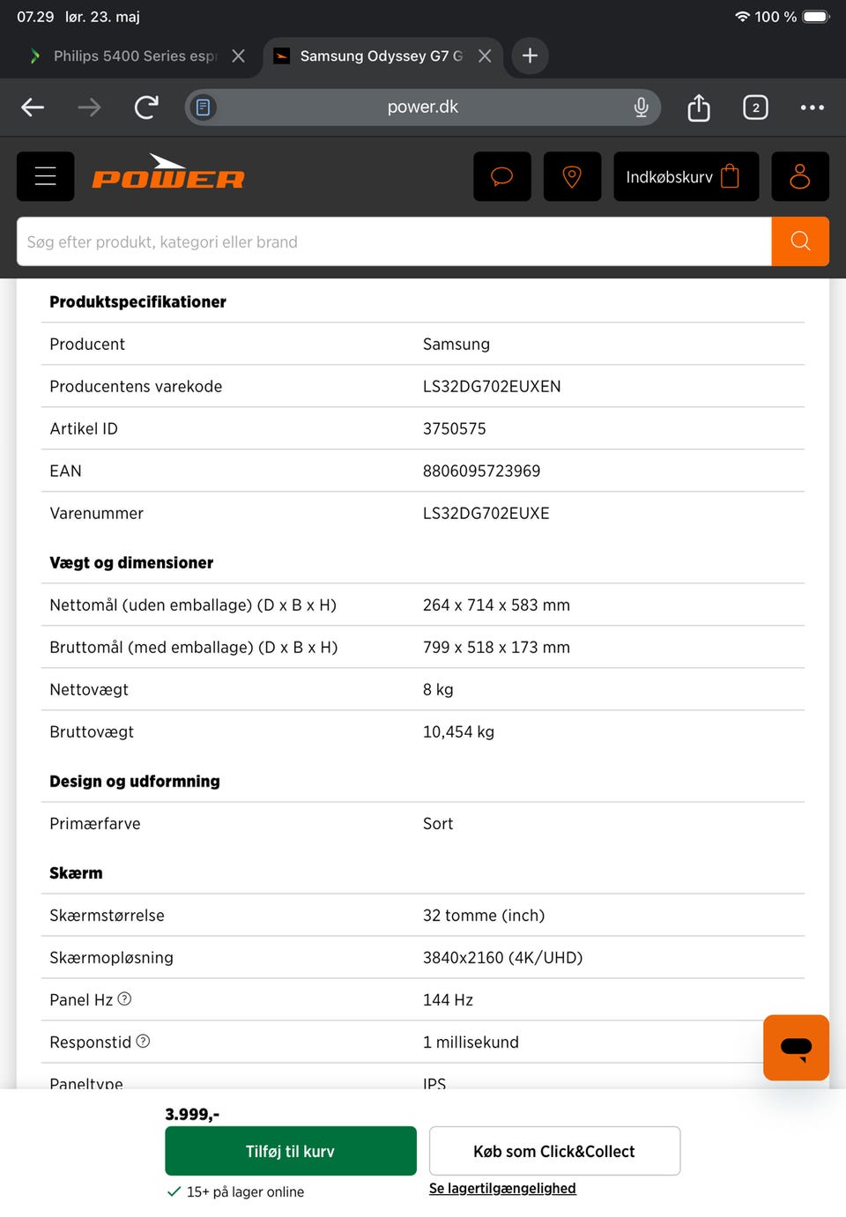Open the user account icon
Screen dimensions: 846x1217
click(800, 176)
